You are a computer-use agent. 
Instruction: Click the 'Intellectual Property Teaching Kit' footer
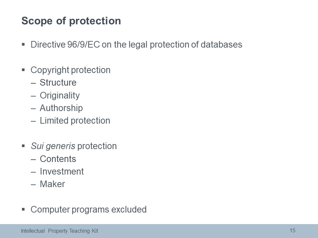(59, 231)
